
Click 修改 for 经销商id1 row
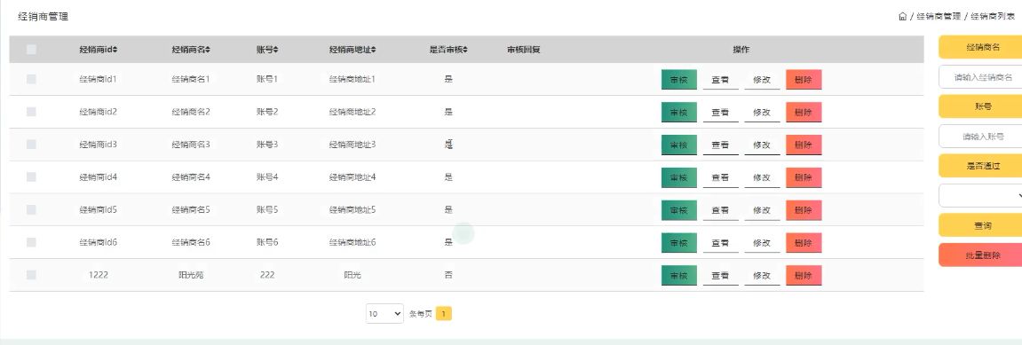pos(762,80)
